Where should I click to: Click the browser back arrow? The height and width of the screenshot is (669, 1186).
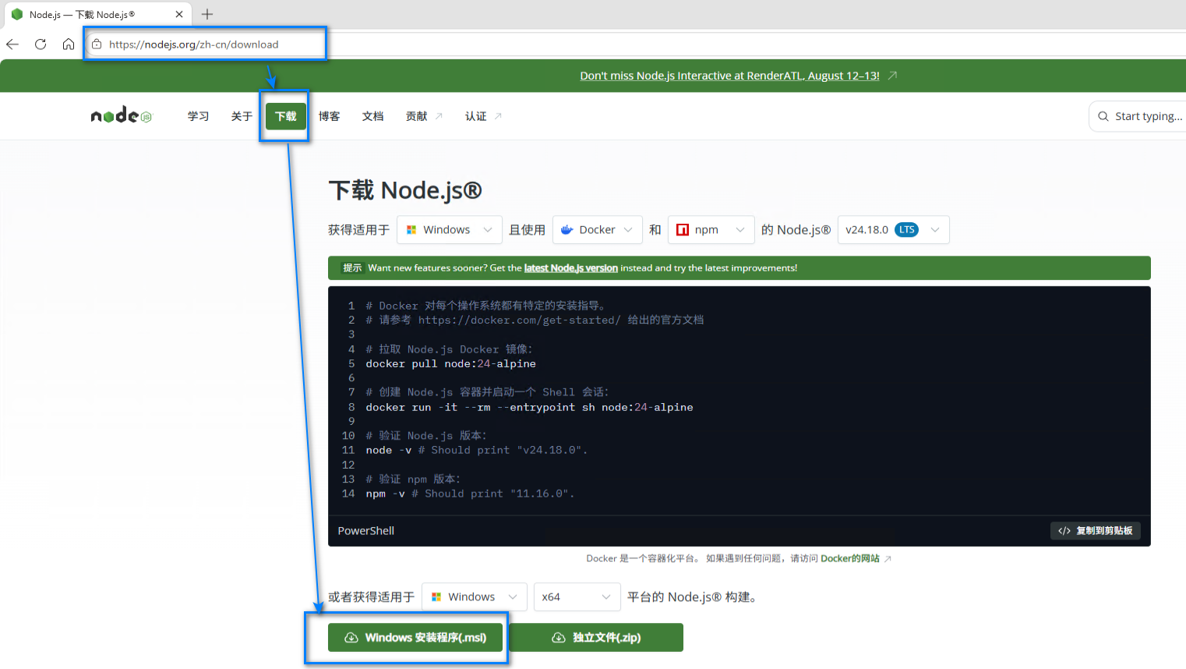coord(12,44)
